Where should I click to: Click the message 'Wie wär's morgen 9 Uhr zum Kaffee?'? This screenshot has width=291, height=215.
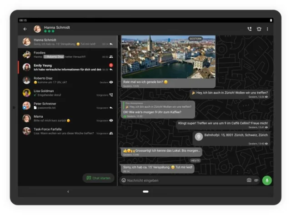tap(152, 112)
